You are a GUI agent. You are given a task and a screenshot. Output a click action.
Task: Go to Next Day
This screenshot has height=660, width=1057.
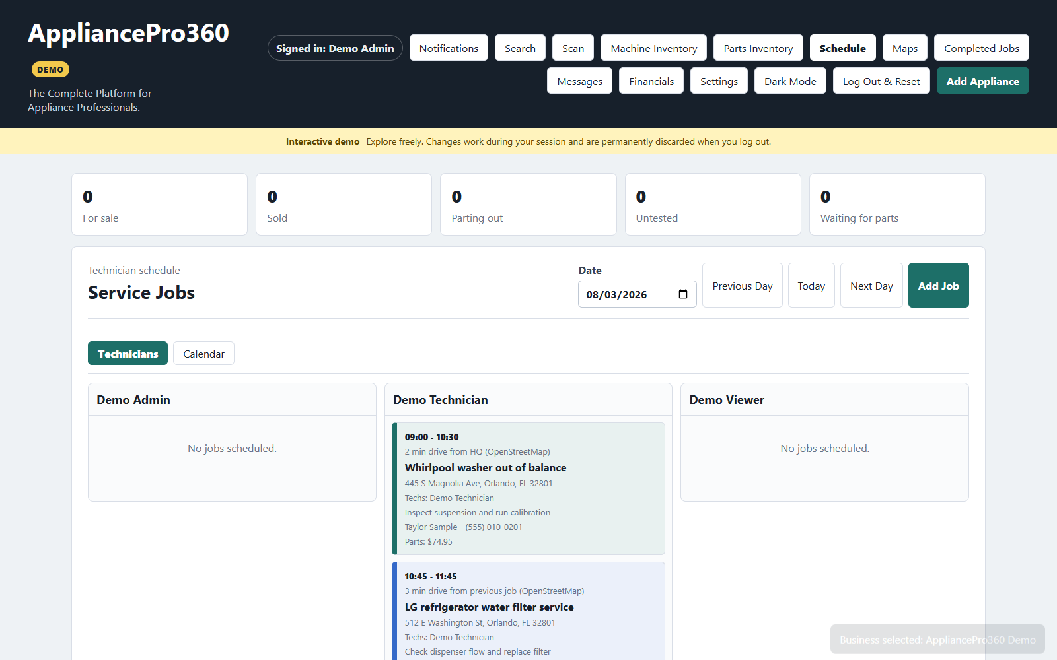pyautogui.click(x=871, y=285)
